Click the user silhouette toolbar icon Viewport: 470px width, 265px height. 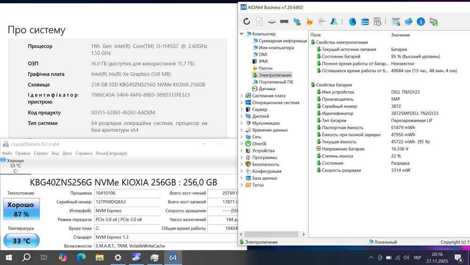click(334, 21)
